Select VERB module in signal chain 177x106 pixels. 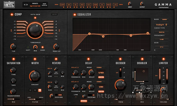95,5
